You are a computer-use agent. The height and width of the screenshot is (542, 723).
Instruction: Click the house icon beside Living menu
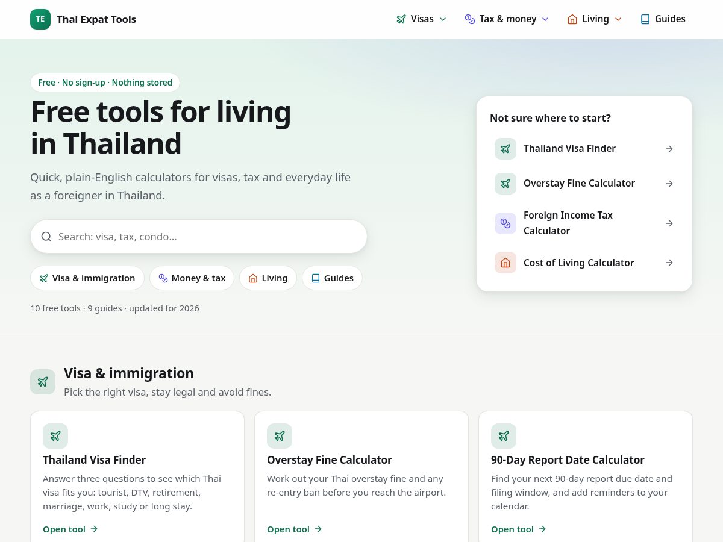tap(572, 19)
